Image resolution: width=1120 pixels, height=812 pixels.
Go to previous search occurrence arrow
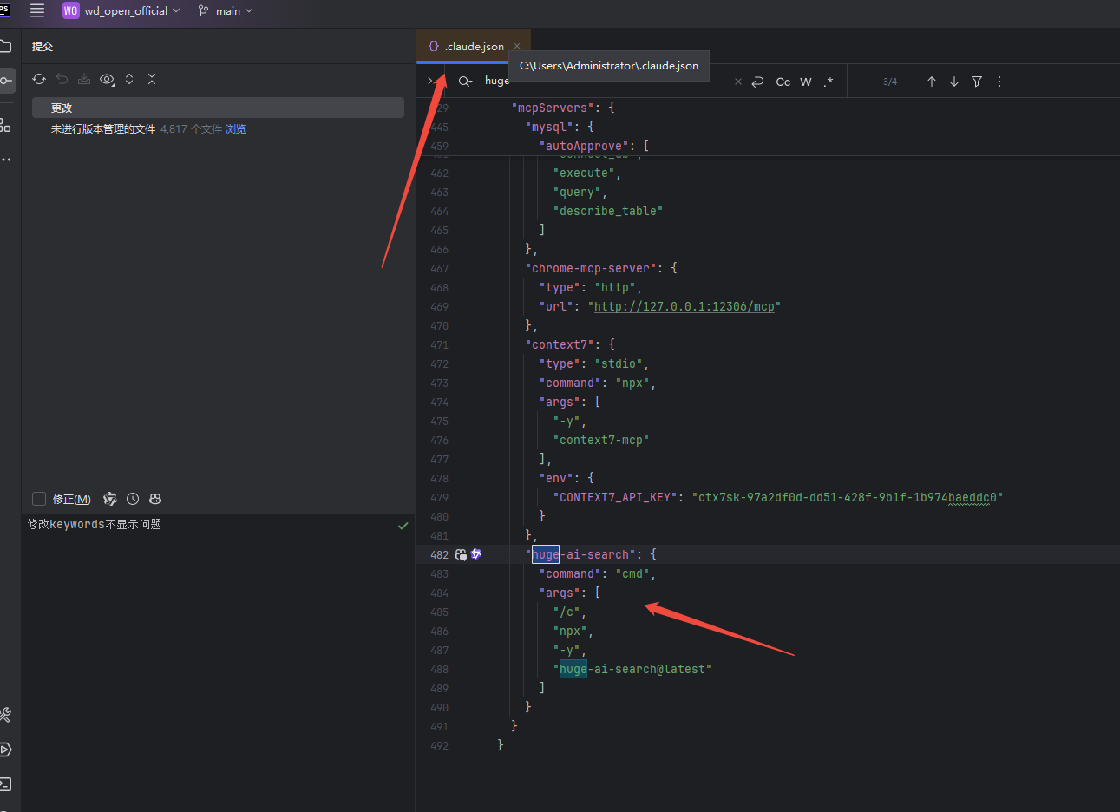[932, 82]
